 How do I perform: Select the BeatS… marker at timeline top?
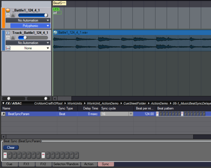pyautogui.click(x=59, y=3)
